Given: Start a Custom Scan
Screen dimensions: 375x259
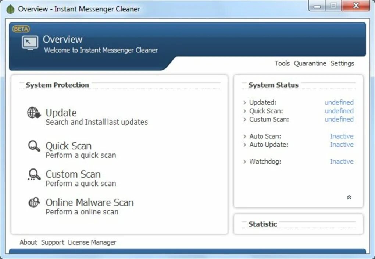Looking at the screenshot, I should (x=73, y=174).
